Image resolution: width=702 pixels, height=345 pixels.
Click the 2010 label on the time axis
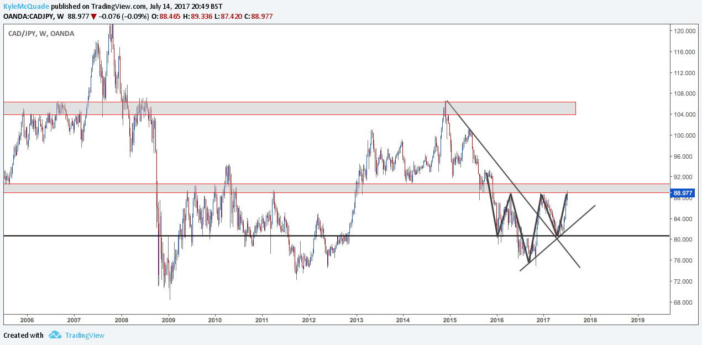tap(215, 320)
